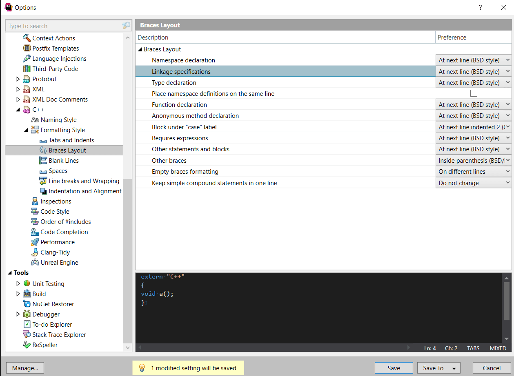The height and width of the screenshot is (376, 514).
Task: Open Anonymous method declaration dropdown
Action: (474, 116)
